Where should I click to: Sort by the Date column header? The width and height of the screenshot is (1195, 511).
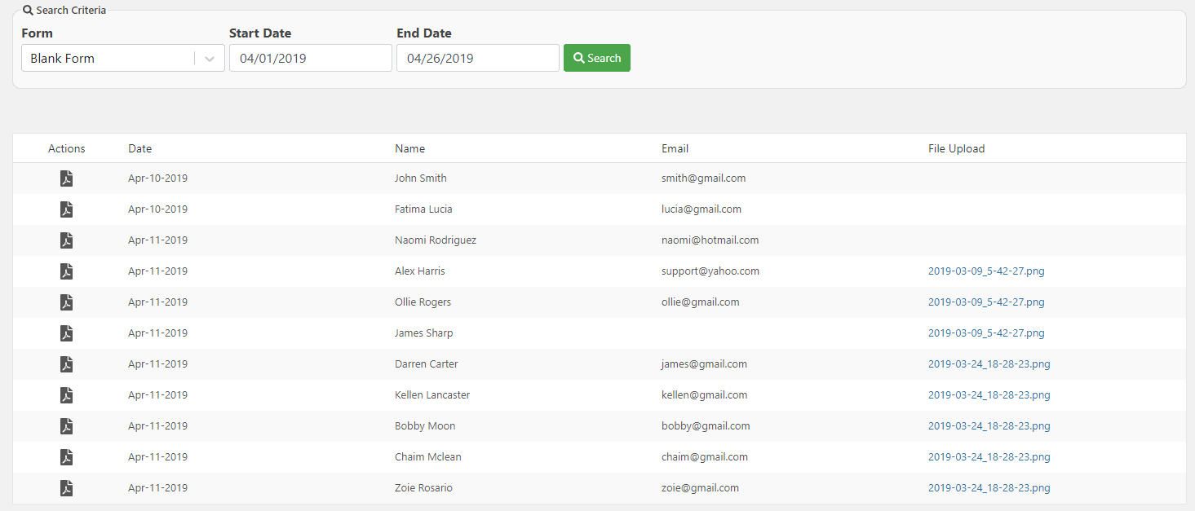pyautogui.click(x=139, y=149)
